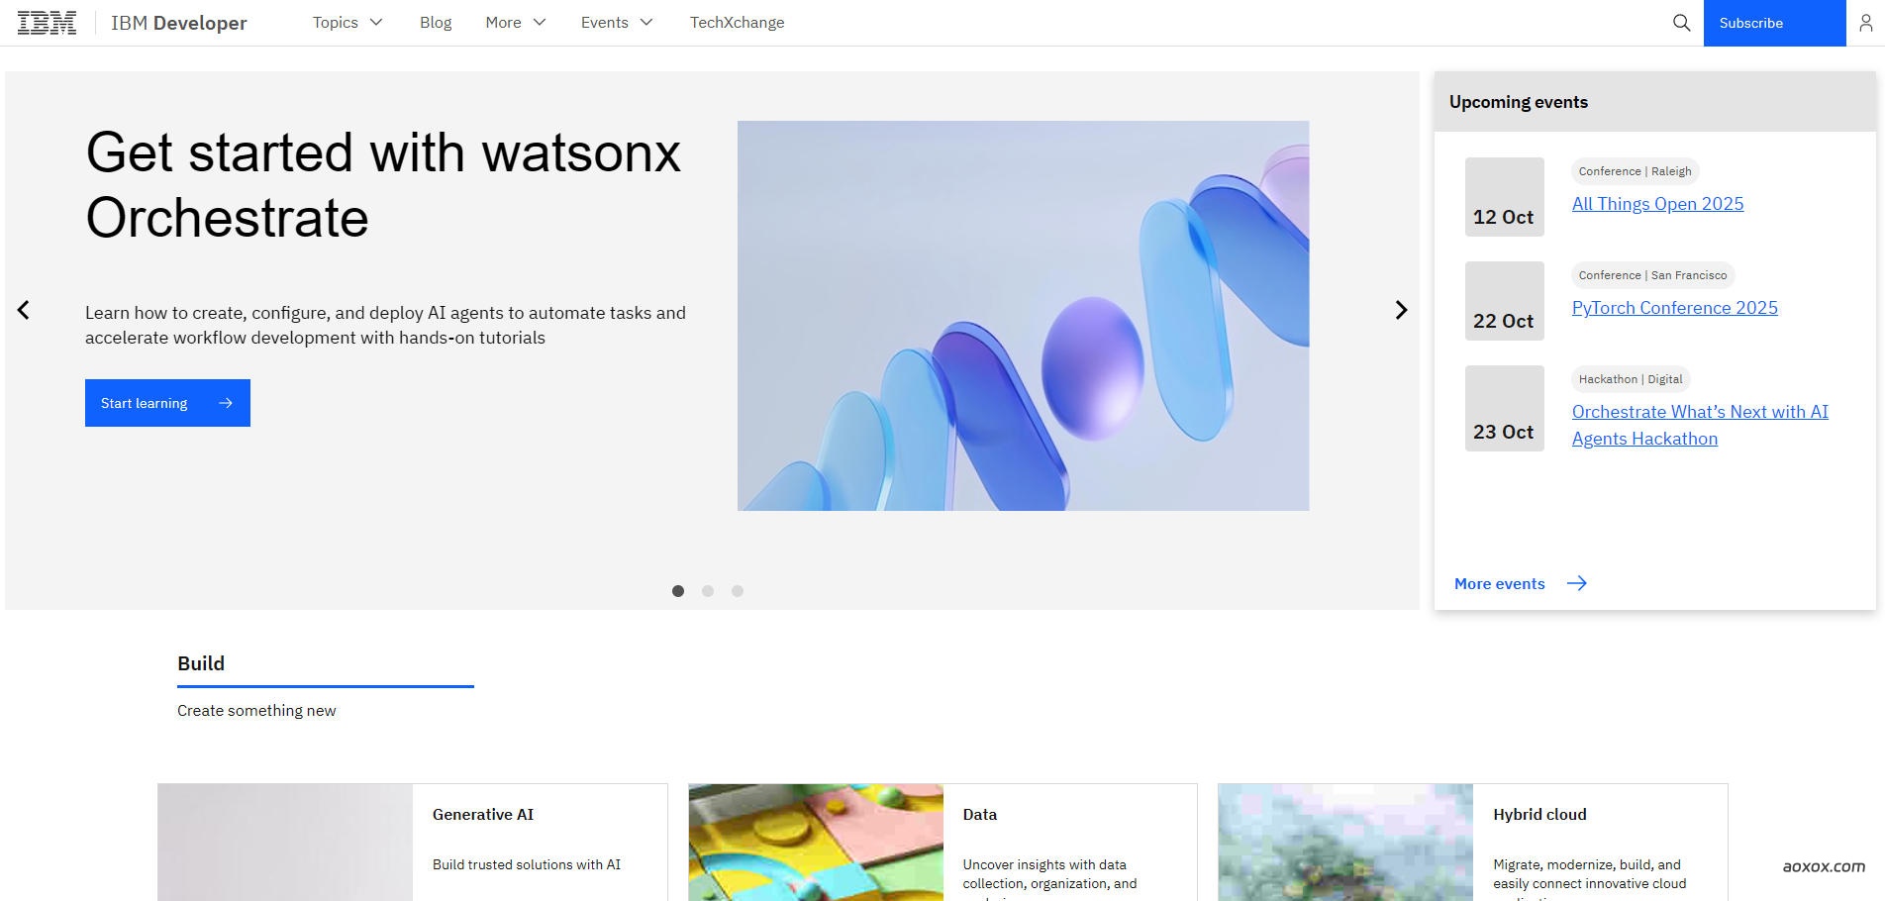The height and width of the screenshot is (901, 1885).
Task: Open the user profile icon
Action: pyautogui.click(x=1865, y=23)
